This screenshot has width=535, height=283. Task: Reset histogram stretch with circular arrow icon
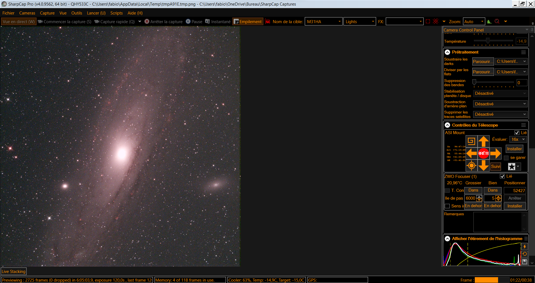click(524, 254)
